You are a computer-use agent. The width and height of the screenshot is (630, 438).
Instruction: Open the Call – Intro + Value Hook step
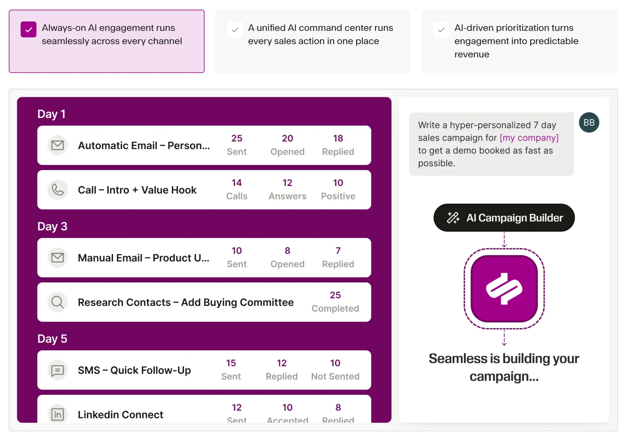[204, 190]
